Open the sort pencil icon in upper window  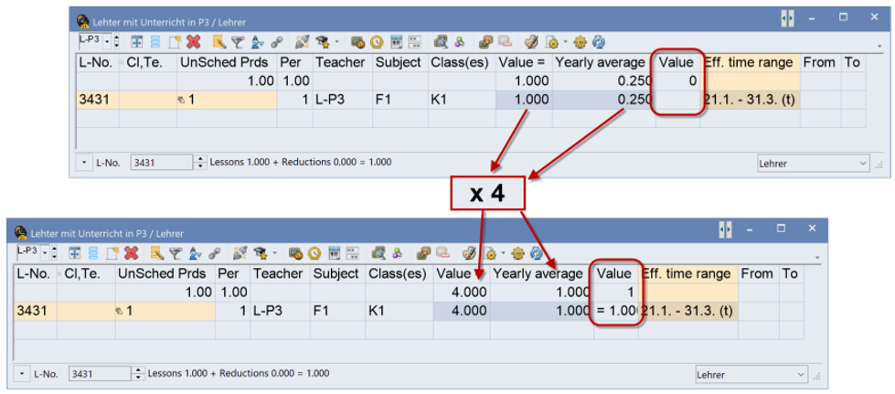click(219, 42)
